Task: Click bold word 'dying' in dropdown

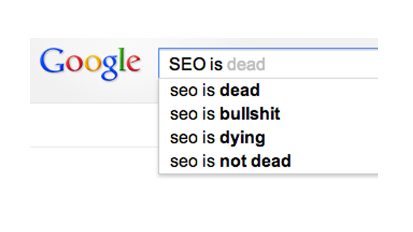Action: 242,138
